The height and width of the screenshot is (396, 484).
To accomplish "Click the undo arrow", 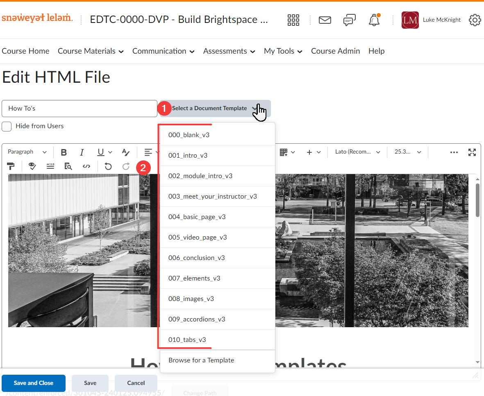I will [x=108, y=167].
